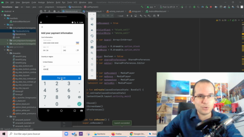
Task: Tap the keypad backspace key
Action: tap(79, 97)
